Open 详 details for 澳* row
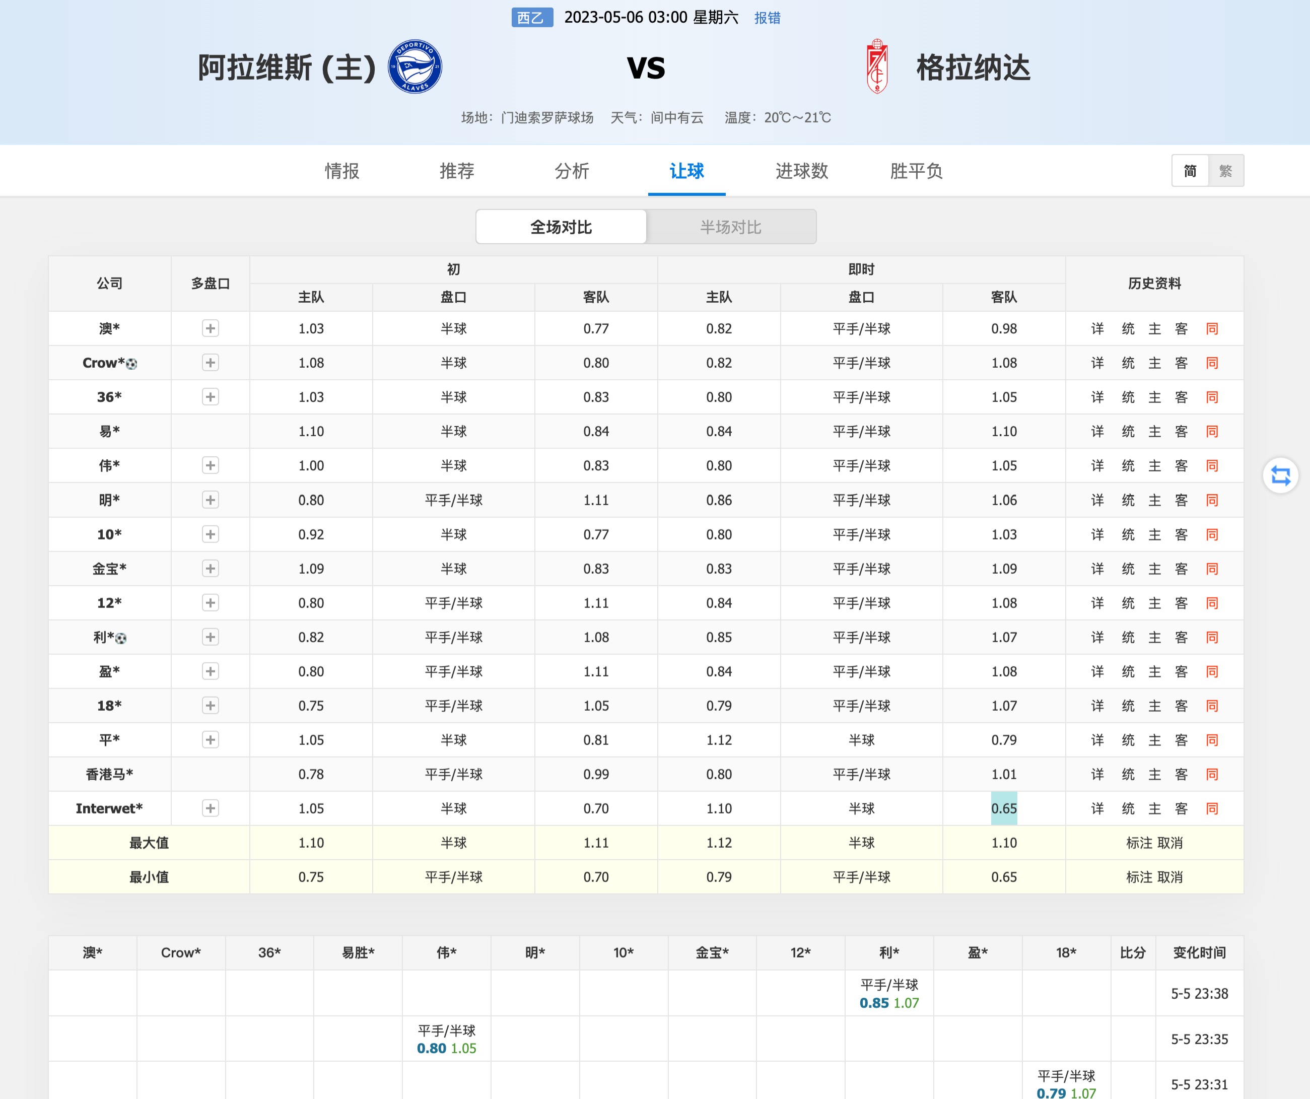The width and height of the screenshot is (1310, 1099). click(x=1097, y=329)
